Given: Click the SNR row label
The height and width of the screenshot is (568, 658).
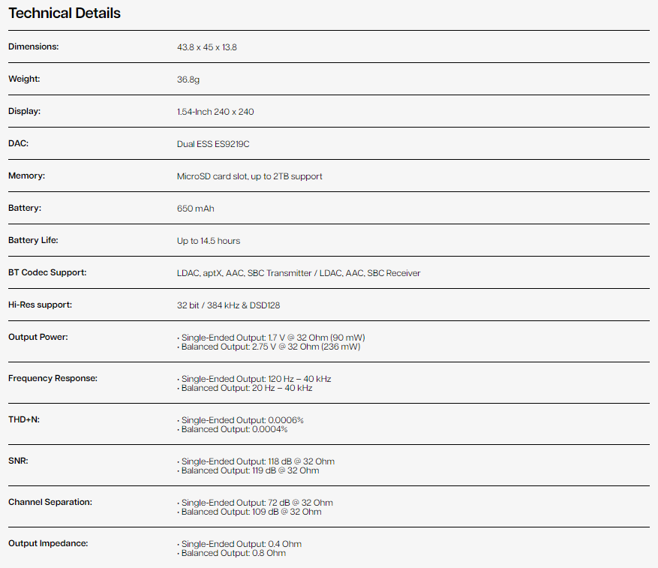Looking at the screenshot, I should 18,461.
